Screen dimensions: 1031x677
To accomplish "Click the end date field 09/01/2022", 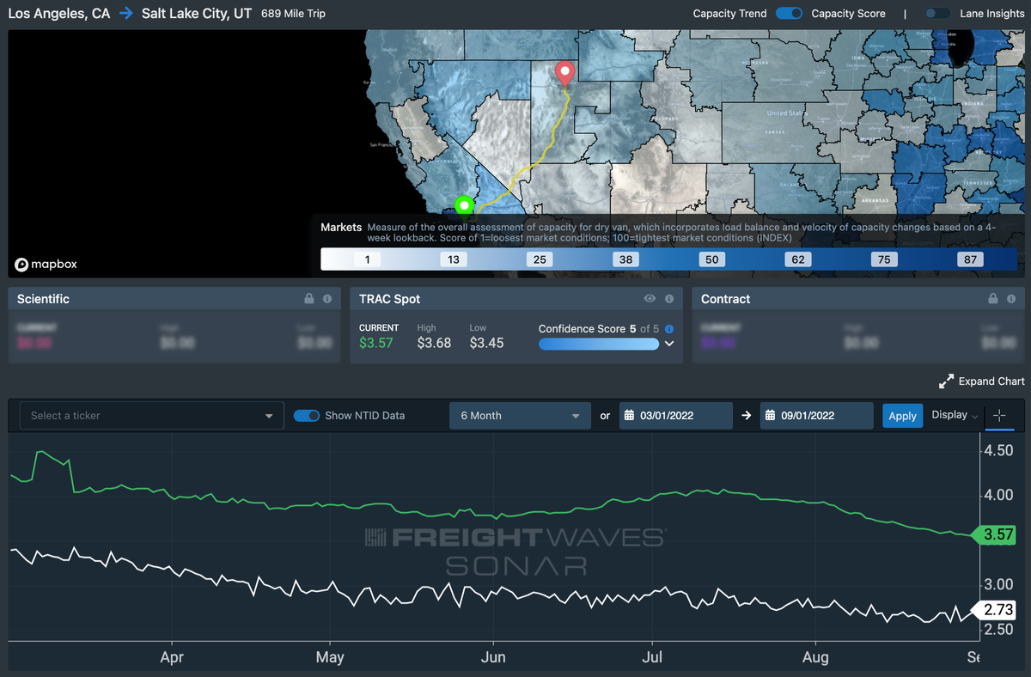I will tap(816, 416).
